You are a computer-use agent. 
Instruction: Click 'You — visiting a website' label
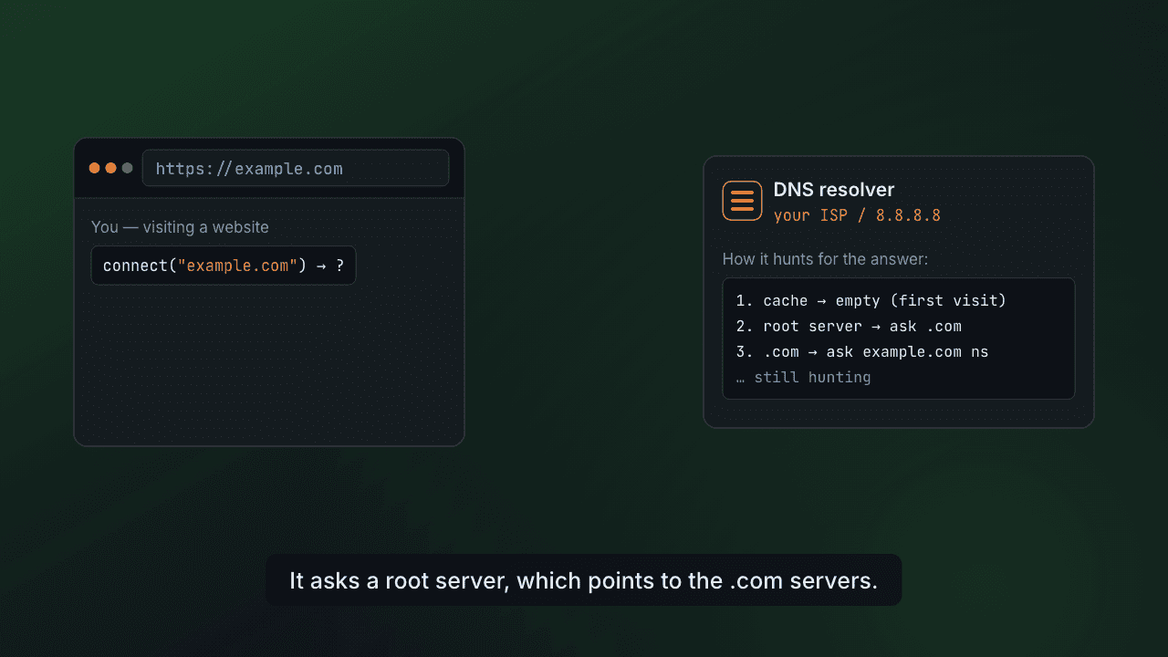pyautogui.click(x=180, y=227)
